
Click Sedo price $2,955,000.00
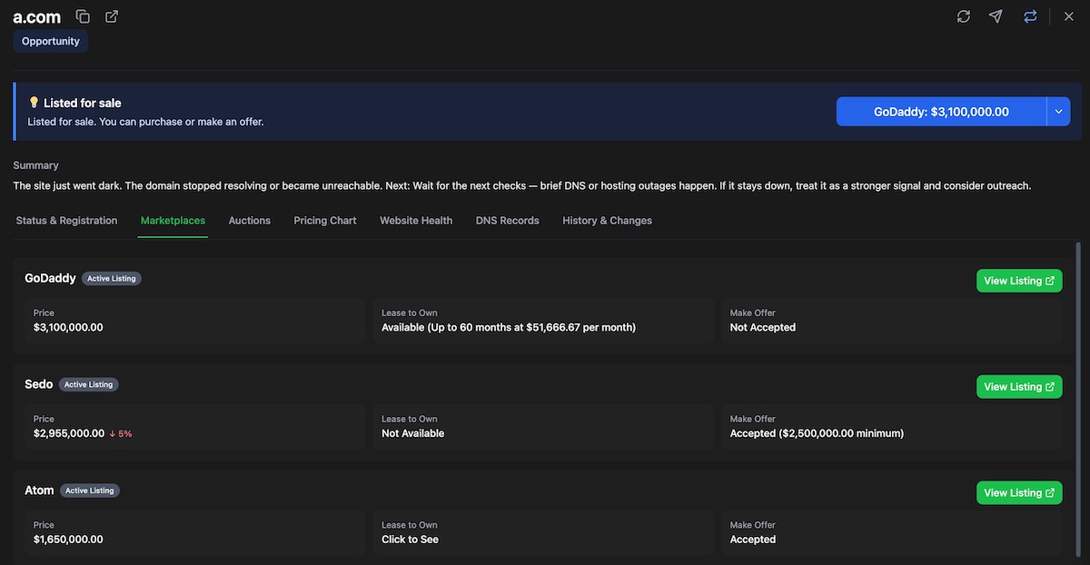tap(69, 433)
